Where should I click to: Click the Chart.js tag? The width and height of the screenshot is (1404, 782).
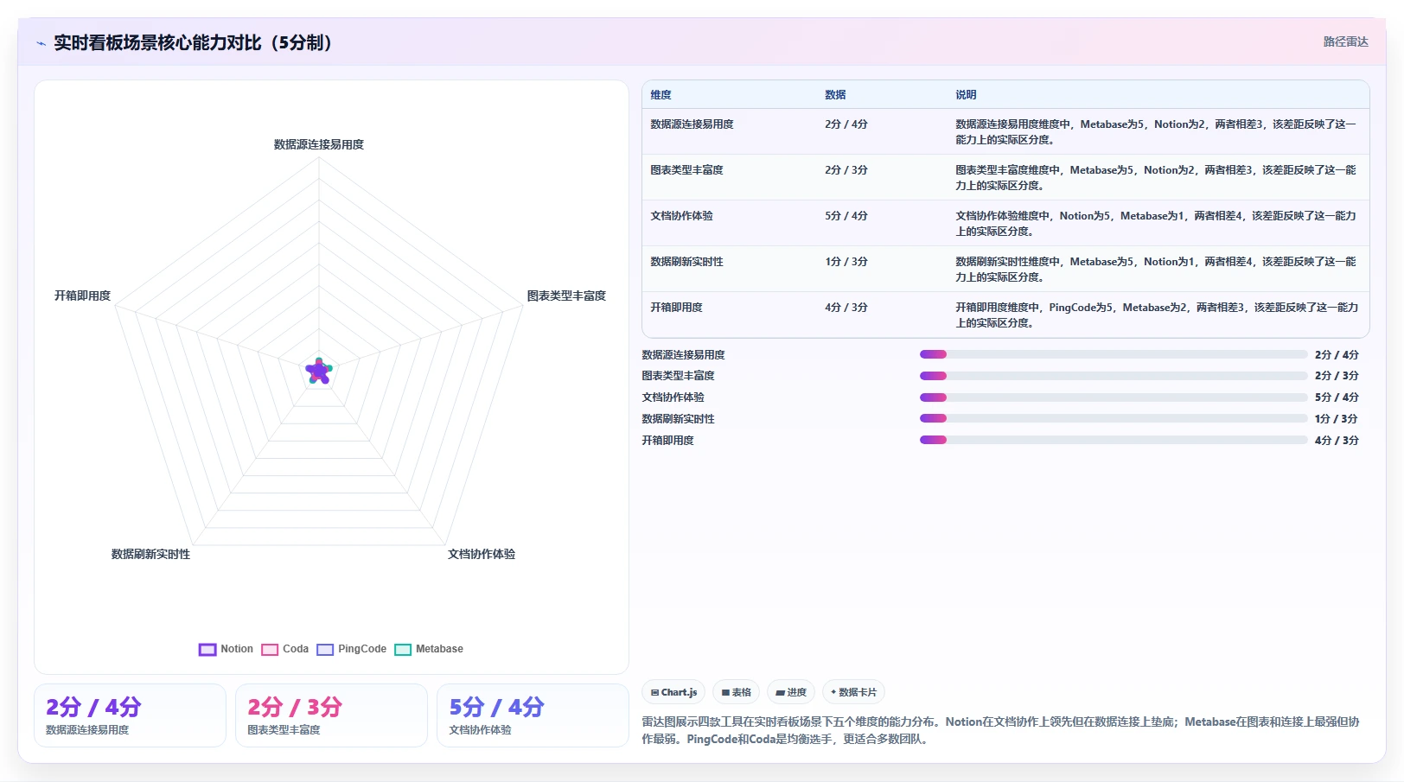click(x=673, y=692)
